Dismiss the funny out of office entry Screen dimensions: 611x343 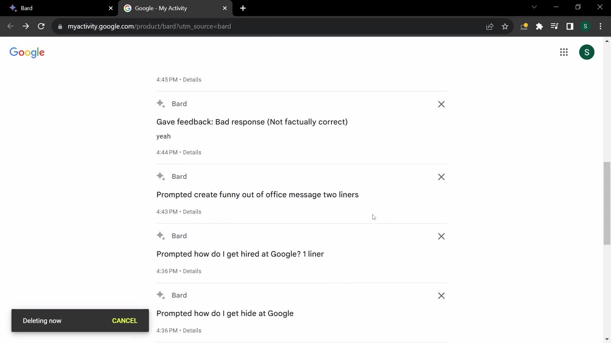pos(441,176)
